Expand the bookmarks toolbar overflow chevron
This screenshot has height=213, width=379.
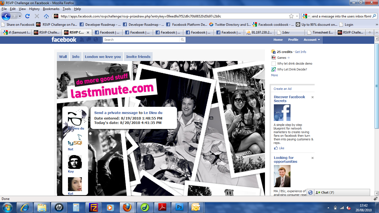coord(377,24)
